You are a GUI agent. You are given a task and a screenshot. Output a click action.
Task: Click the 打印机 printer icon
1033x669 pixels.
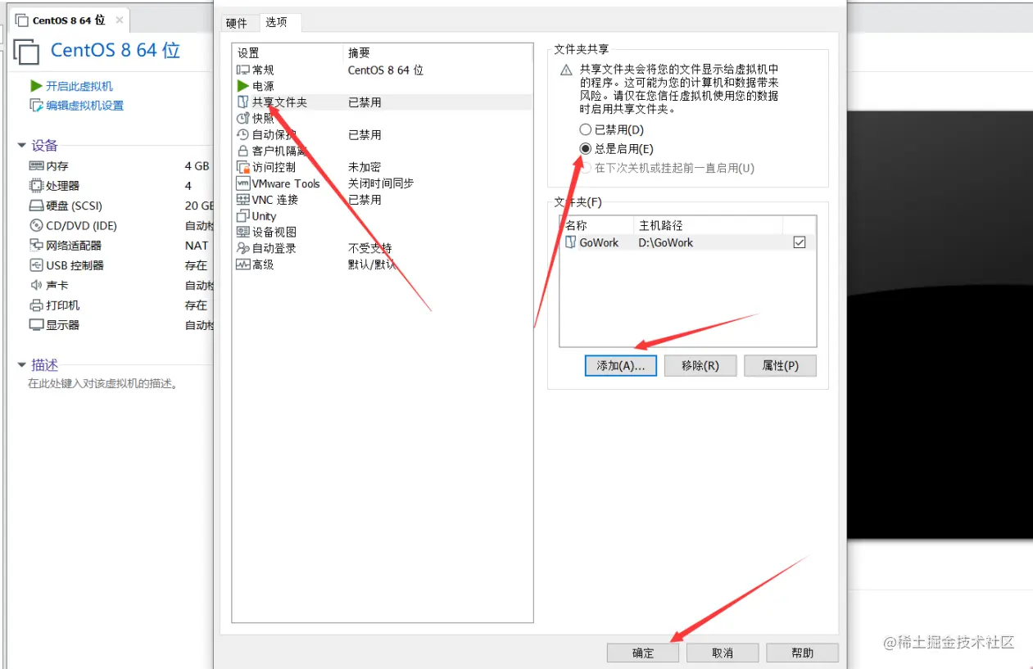click(x=36, y=305)
